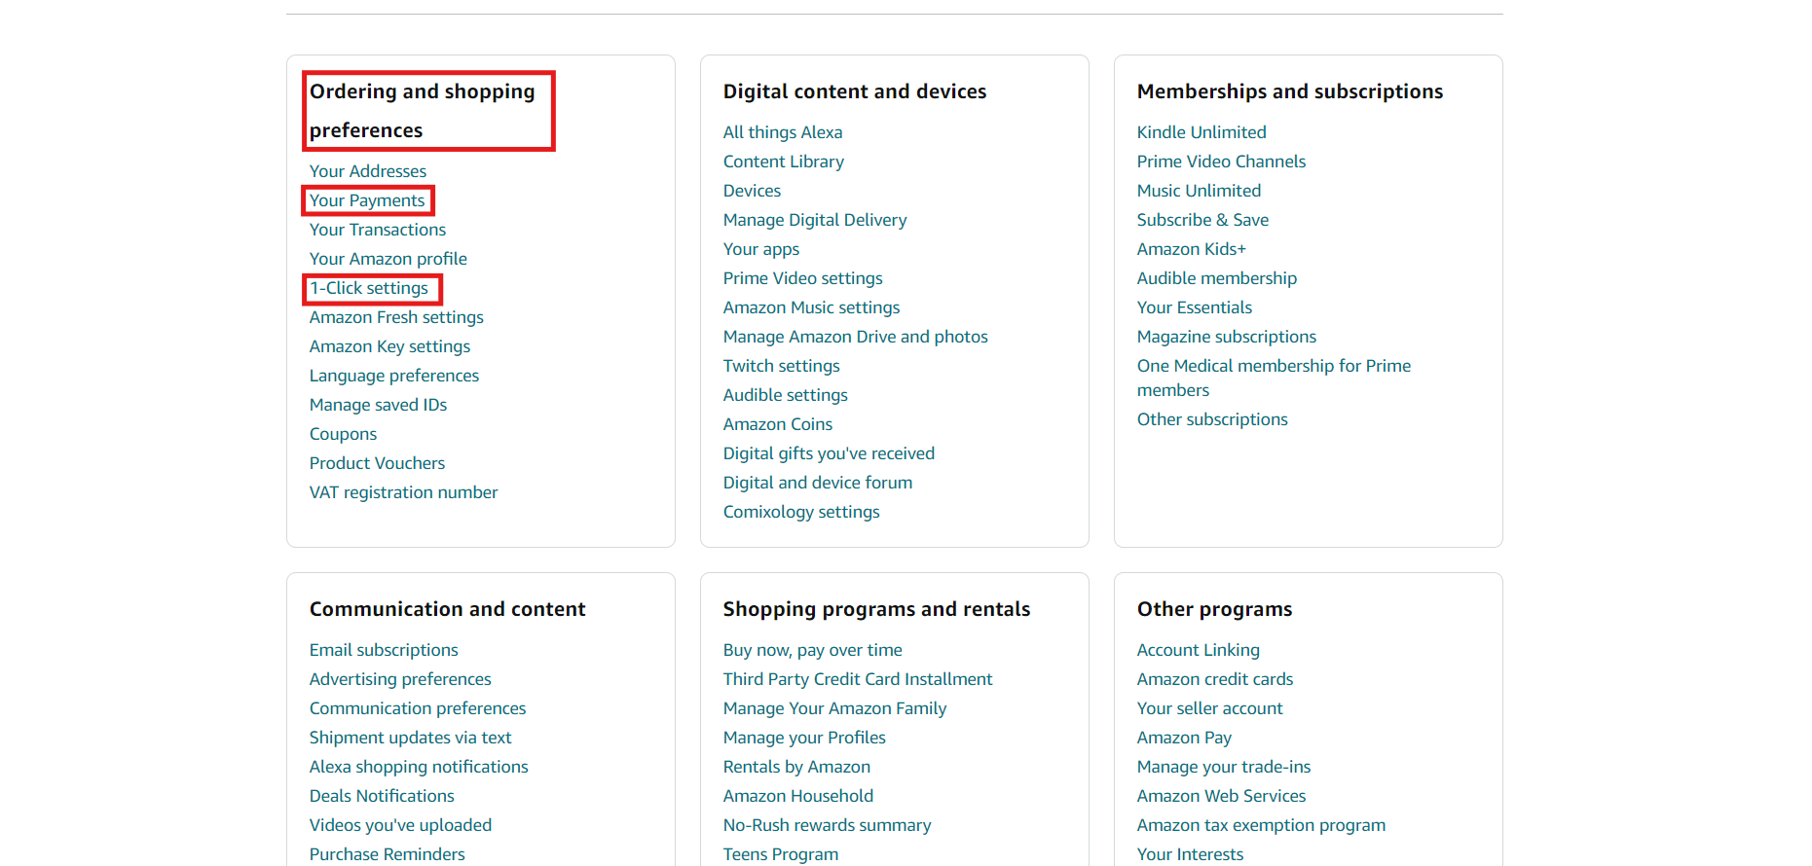The height and width of the screenshot is (866, 1812).
Task: Open Coupons link
Action: [x=343, y=434]
